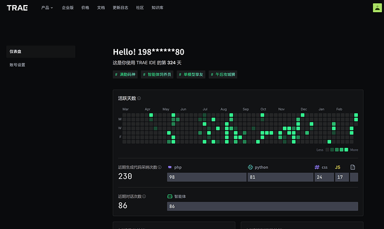Show info icon next to 近期对话次数
Image resolution: width=384 pixels, height=229 pixels.
pos(144,196)
